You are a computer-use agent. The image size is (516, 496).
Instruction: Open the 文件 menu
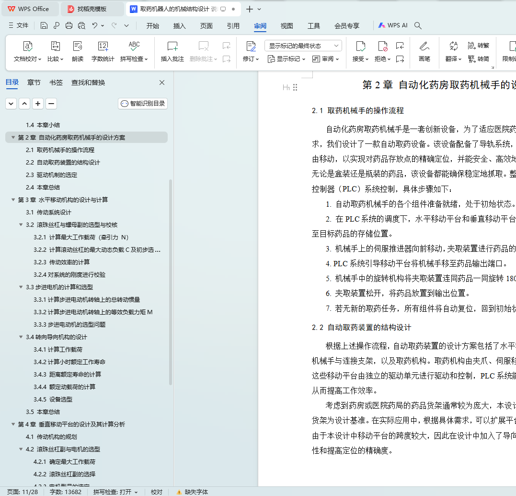[18, 25]
